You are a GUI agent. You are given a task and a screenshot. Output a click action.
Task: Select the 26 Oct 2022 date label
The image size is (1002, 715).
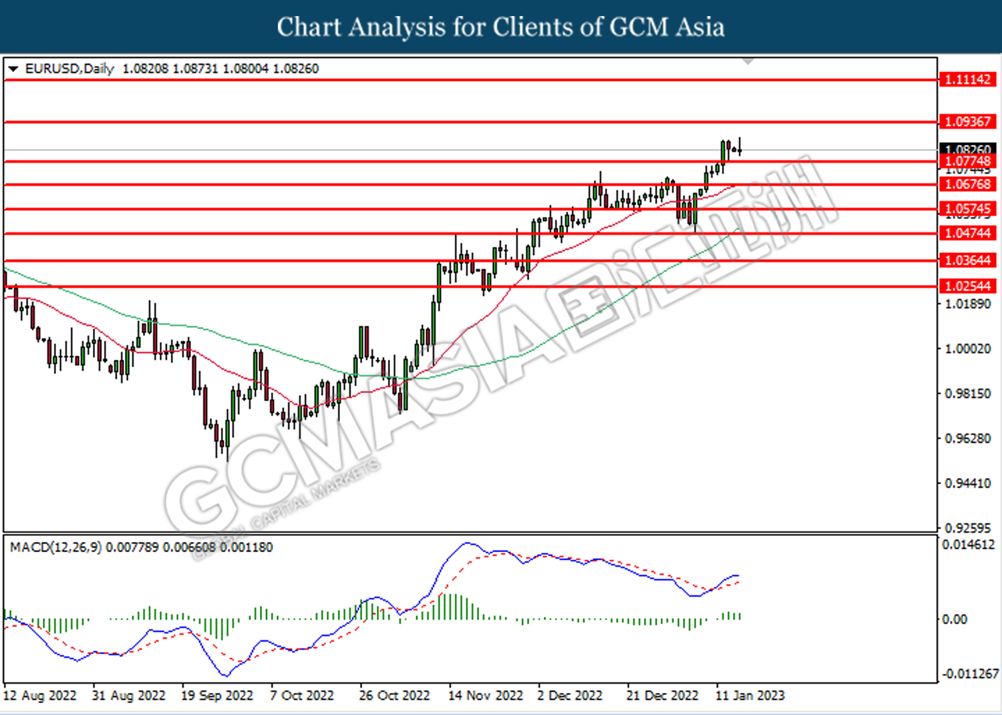click(x=394, y=696)
